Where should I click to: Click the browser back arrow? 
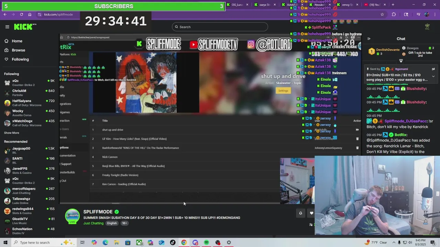[5, 14]
